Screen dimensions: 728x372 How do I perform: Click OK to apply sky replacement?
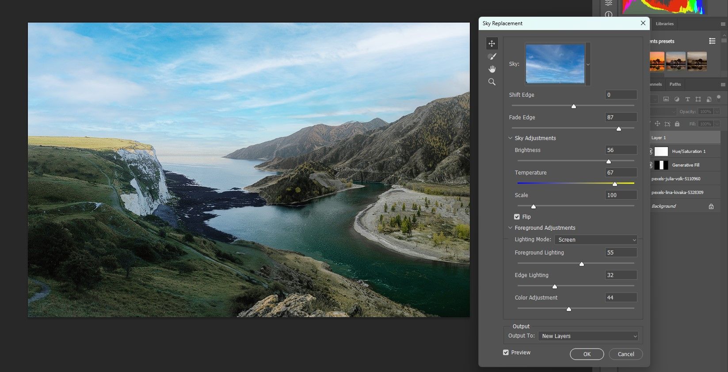pos(587,354)
